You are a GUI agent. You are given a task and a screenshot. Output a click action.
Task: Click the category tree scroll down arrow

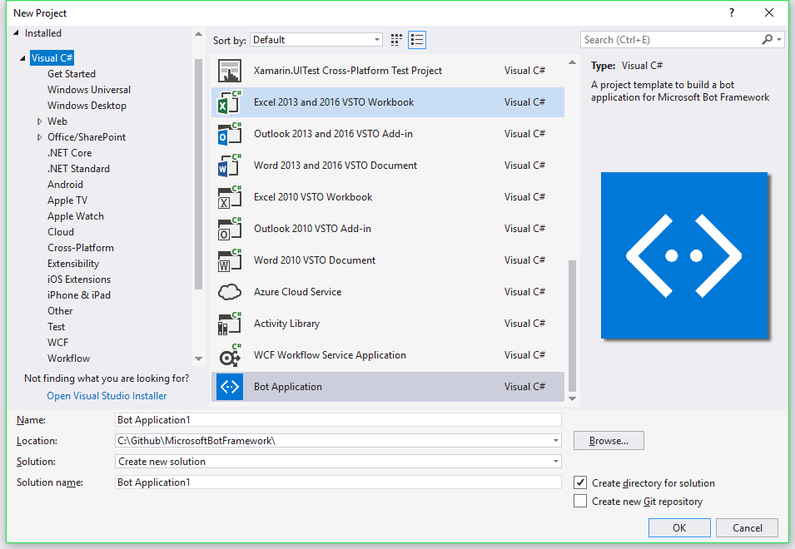(x=198, y=359)
